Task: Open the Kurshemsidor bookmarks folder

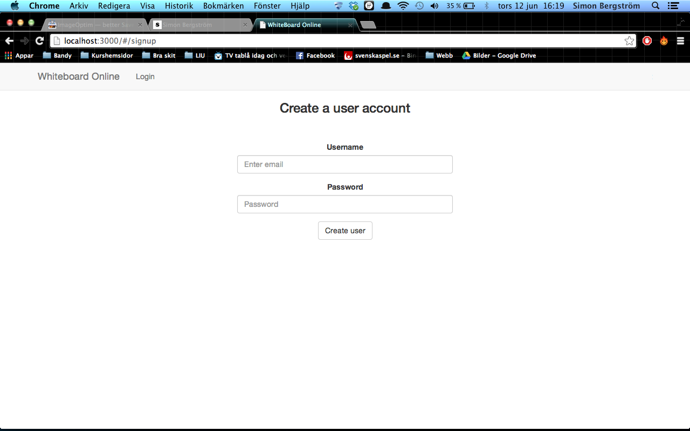Action: click(107, 55)
